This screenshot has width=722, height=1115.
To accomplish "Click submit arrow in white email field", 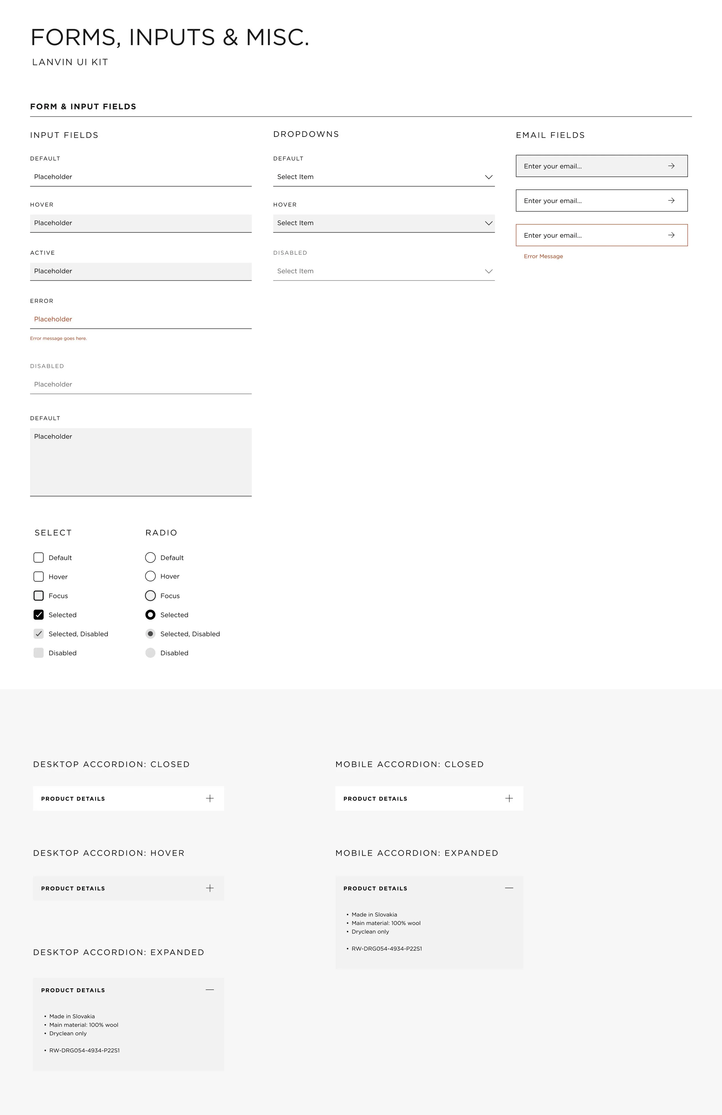I will [671, 200].
